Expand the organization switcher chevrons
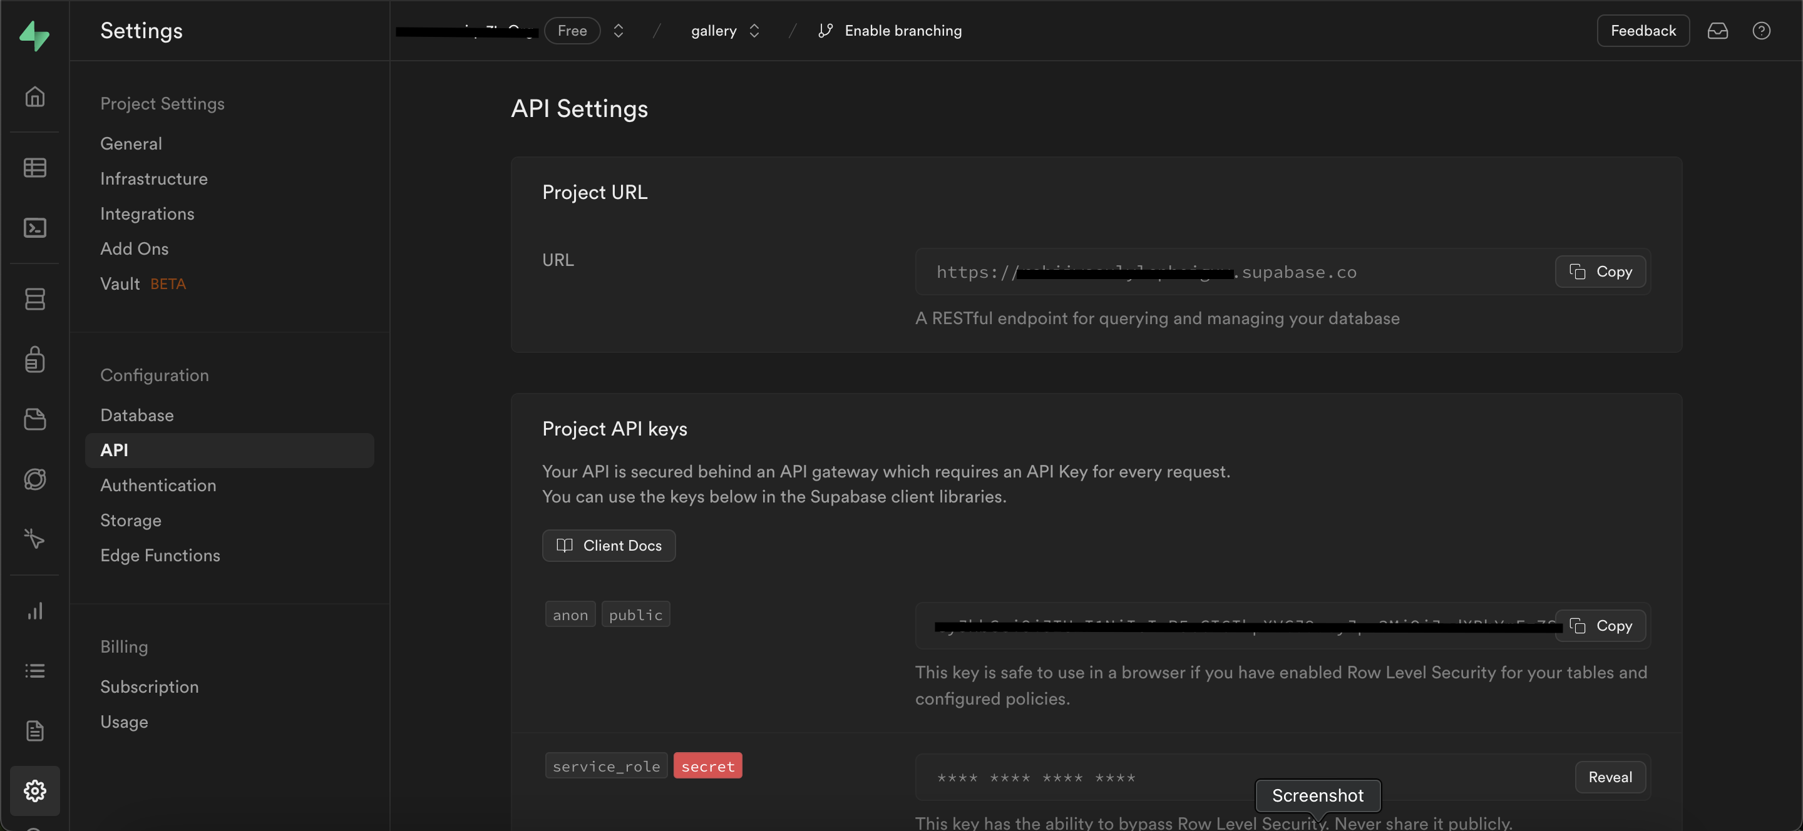Image resolution: width=1803 pixels, height=831 pixels. [618, 31]
